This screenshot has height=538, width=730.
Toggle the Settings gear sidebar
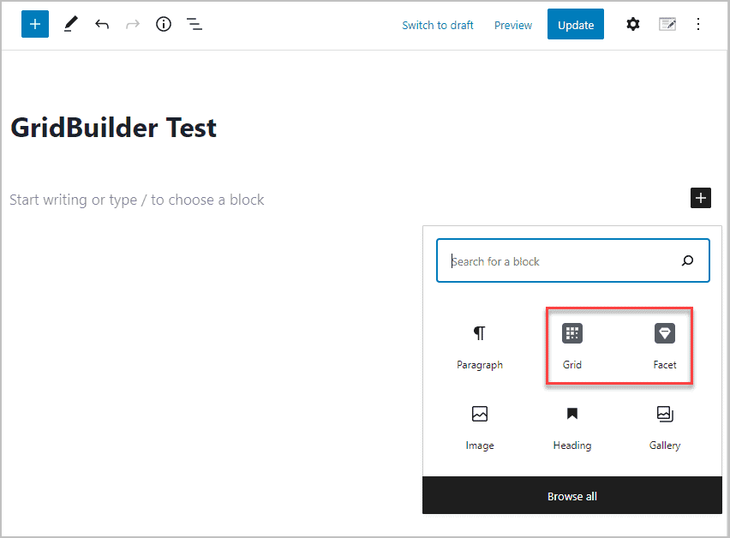(x=632, y=25)
